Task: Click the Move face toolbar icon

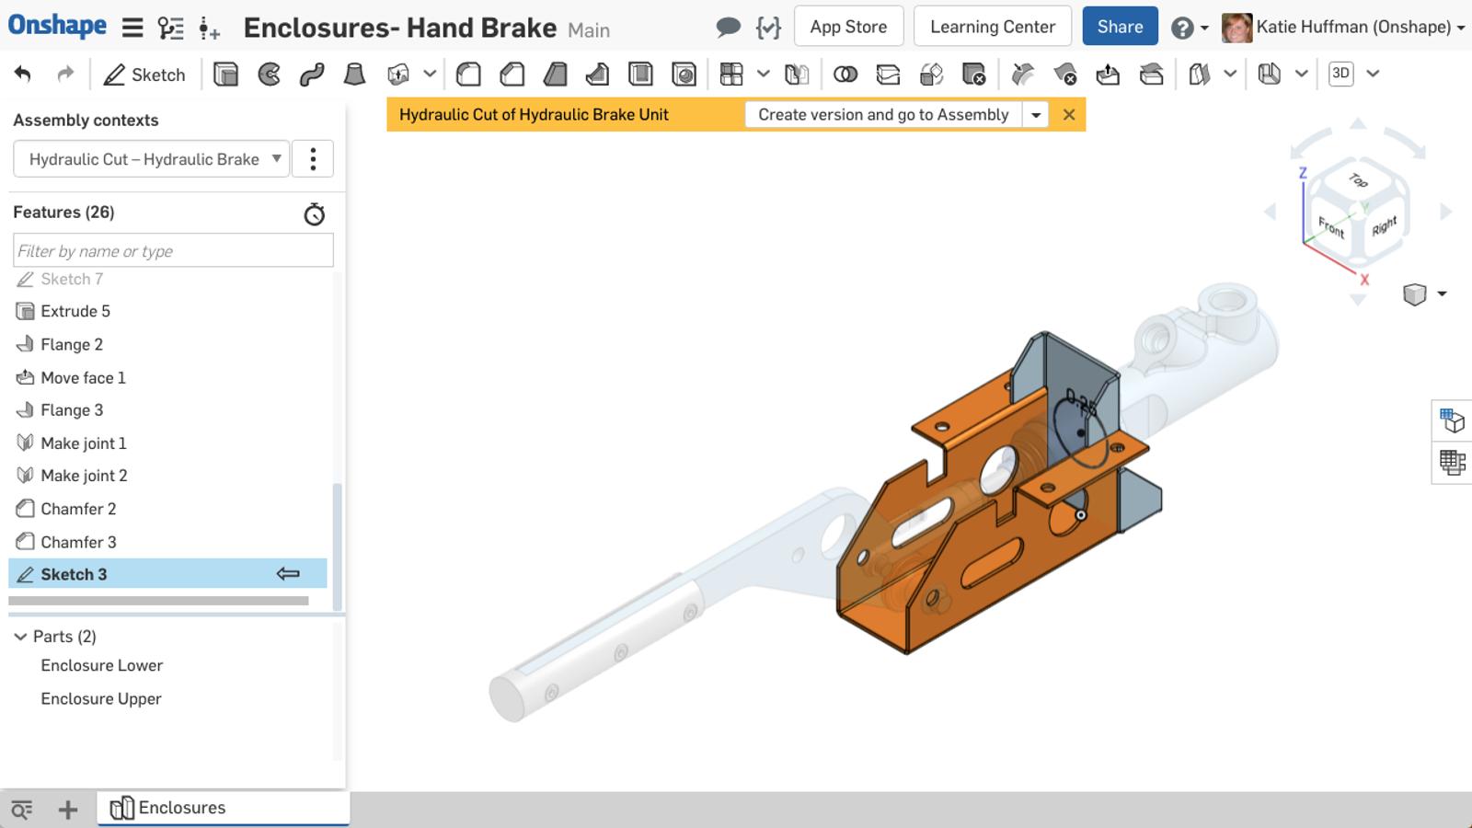Action: [x=1108, y=75]
